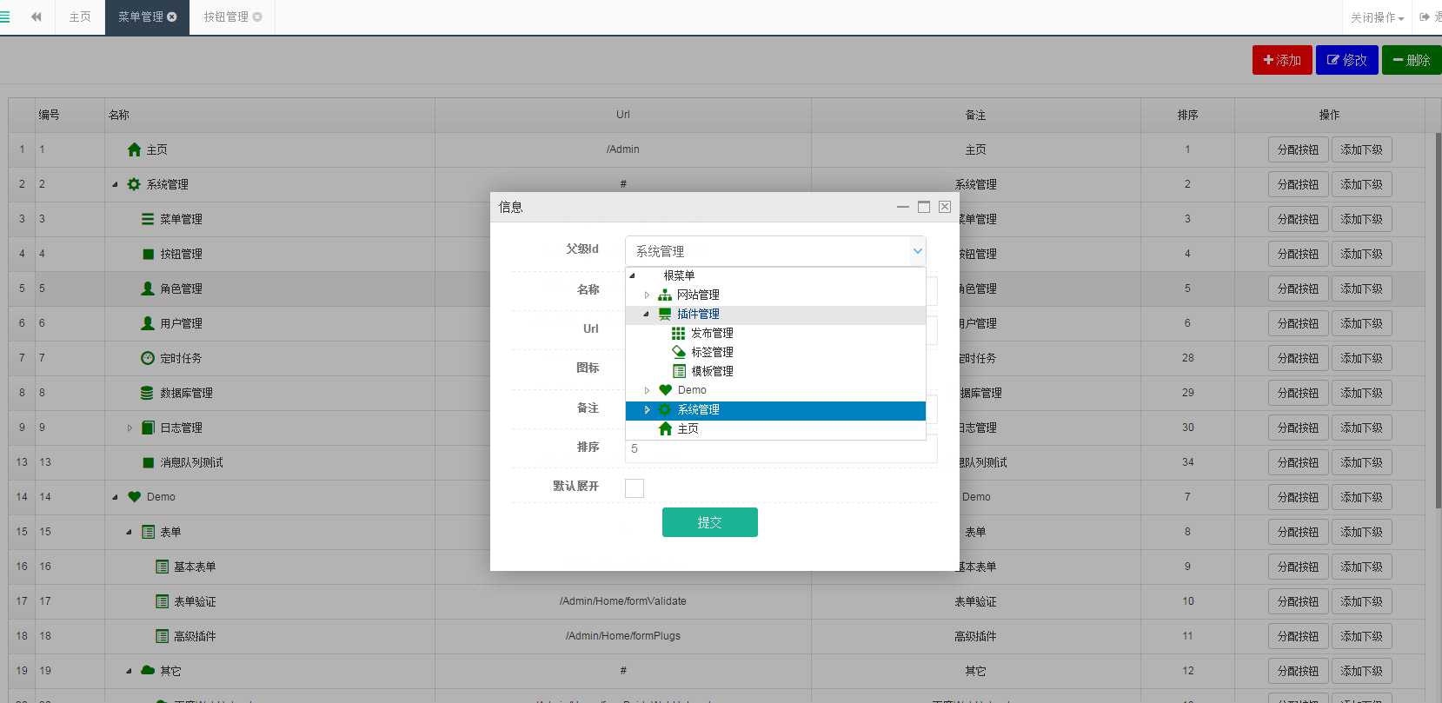
Task: Collapse the 插件管理 node in dropdown tree
Action: tap(647, 314)
